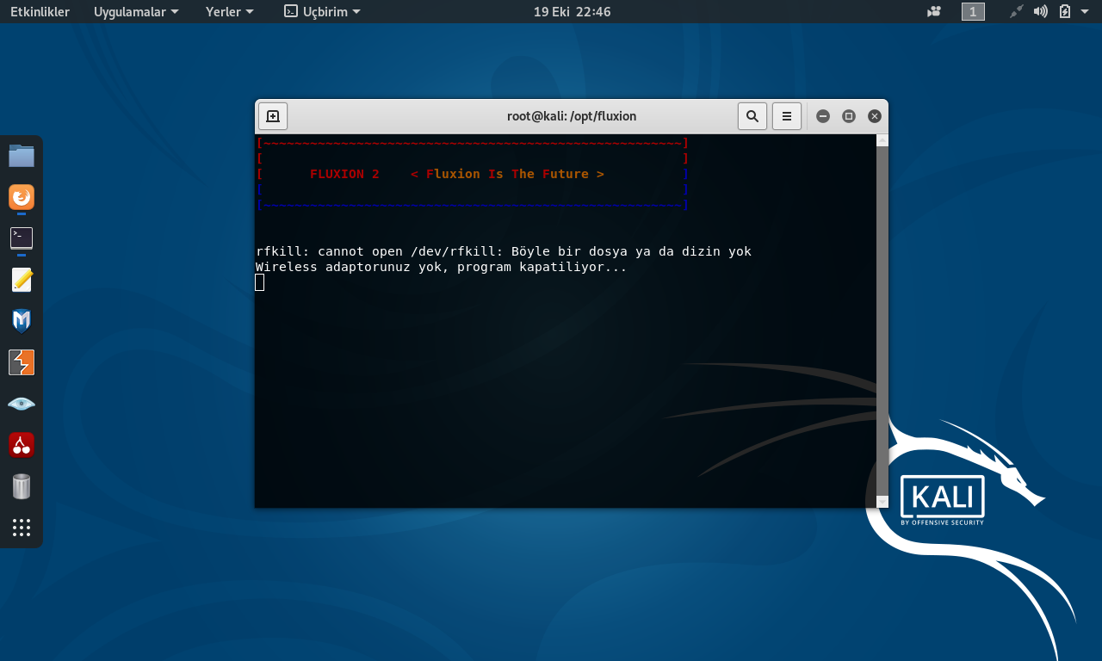Click the new tab button in terminal

273,116
